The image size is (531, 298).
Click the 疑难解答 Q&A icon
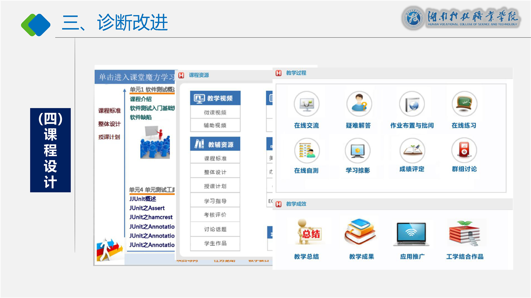358,104
